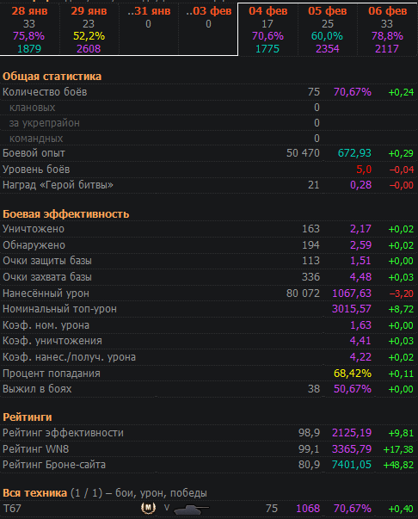The height and width of the screenshot is (519, 418).
Task: Click the Уничтожено row label
Action: tap(34, 229)
